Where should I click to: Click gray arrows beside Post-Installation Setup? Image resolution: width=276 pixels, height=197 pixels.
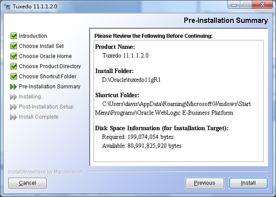[x=13, y=107]
